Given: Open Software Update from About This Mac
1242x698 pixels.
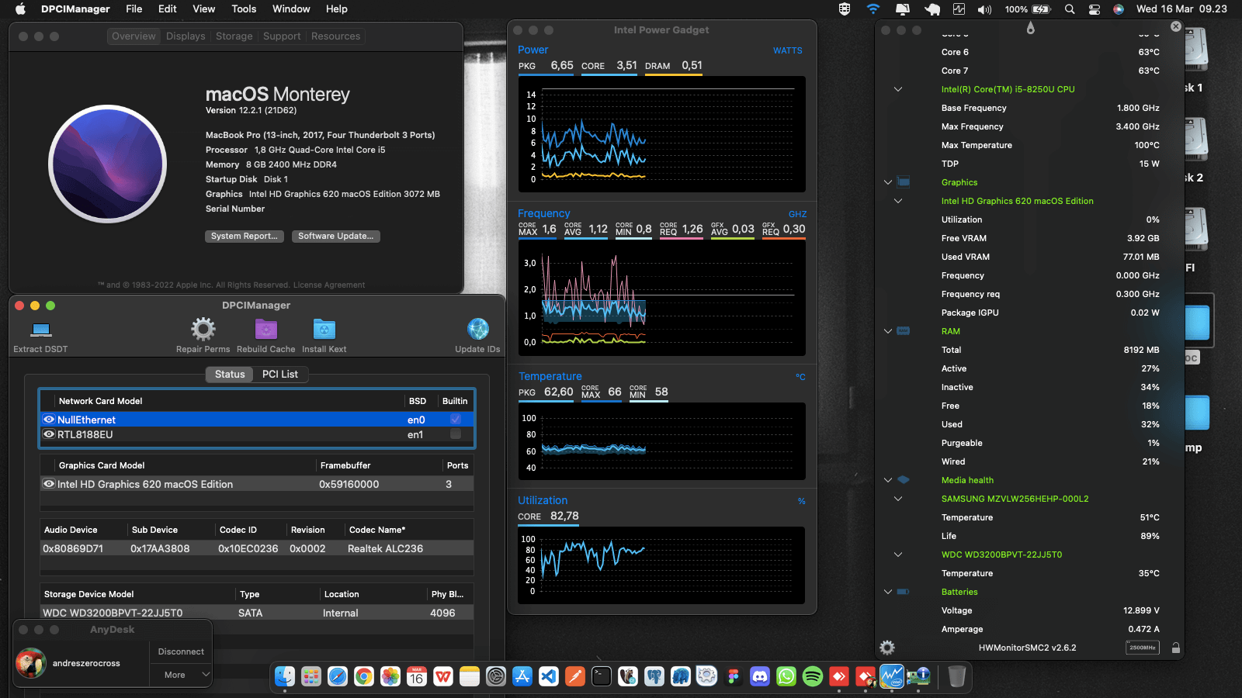Looking at the screenshot, I should pyautogui.click(x=335, y=236).
